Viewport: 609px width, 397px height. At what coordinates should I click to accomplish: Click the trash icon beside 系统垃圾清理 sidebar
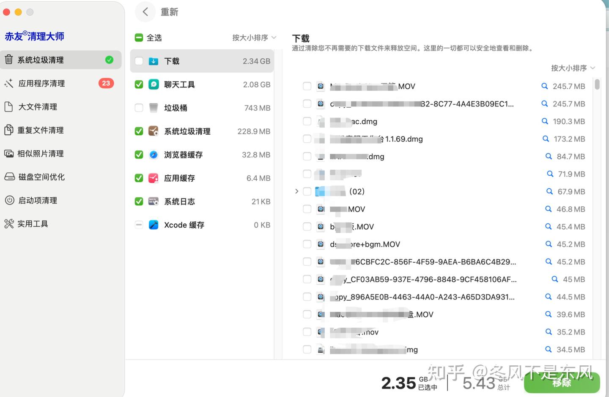pos(9,60)
